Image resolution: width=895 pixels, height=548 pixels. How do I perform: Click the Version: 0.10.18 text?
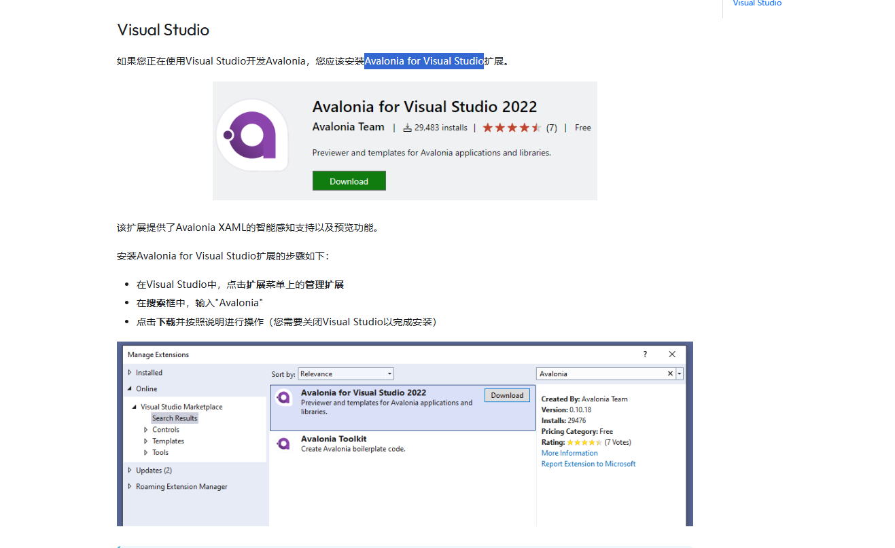click(x=566, y=410)
